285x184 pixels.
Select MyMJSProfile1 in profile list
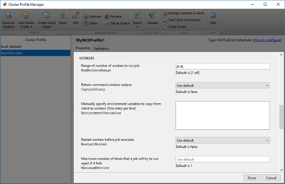point(36,53)
